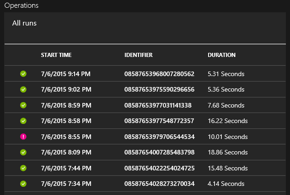The image size is (290, 195).
Task: Click the success icon for the 7:44 PM run
Action: tap(23, 168)
